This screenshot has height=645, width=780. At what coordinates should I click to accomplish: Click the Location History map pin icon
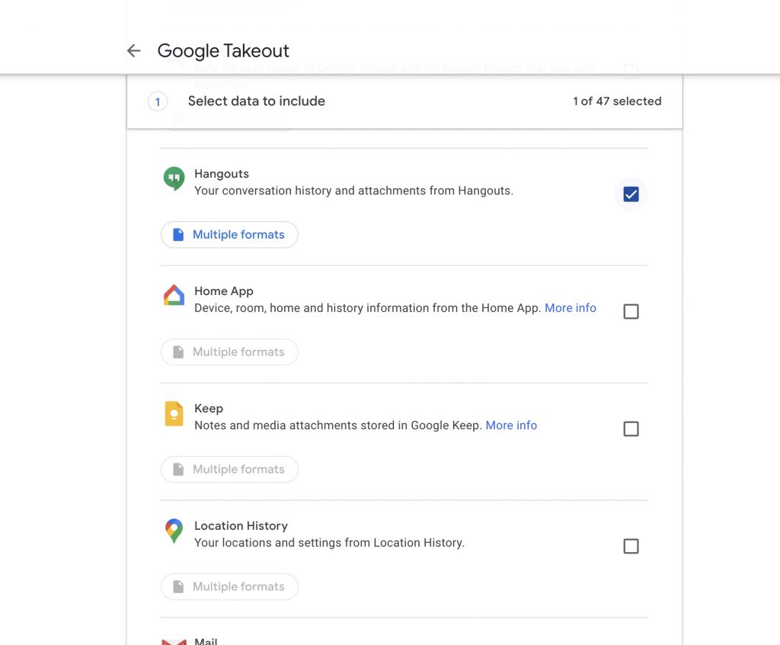click(174, 531)
